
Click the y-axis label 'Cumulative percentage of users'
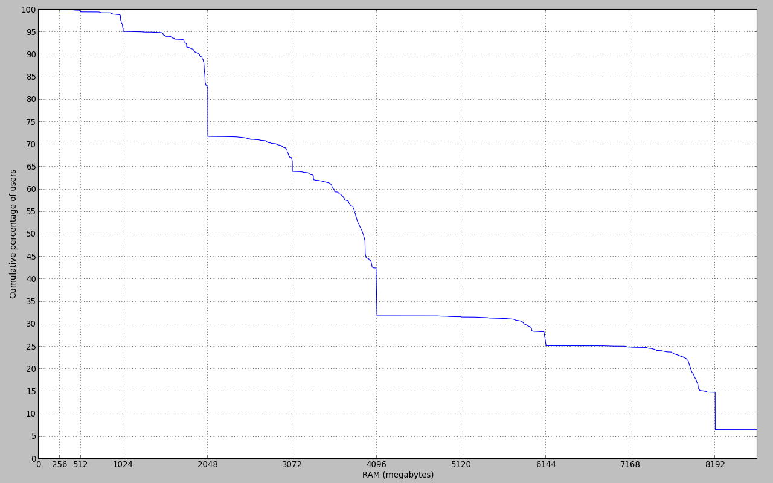click(13, 234)
